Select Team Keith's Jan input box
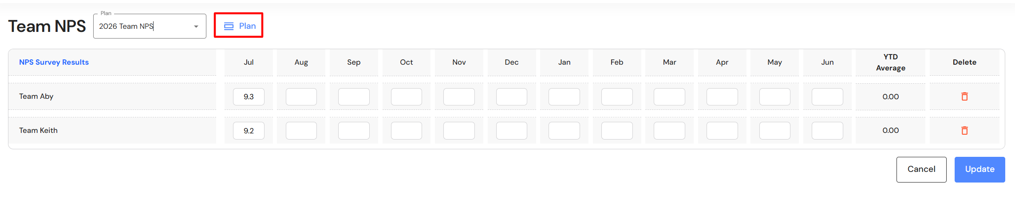Viewport: 1015px width, 206px height. 564,131
